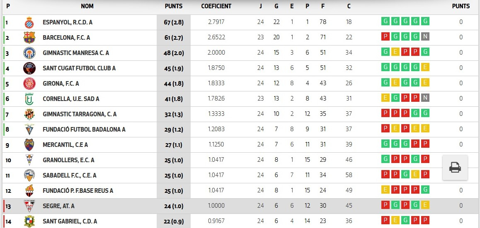Click the 67 (2.8) points cell
The height and width of the screenshot is (228, 480).
tap(174, 22)
